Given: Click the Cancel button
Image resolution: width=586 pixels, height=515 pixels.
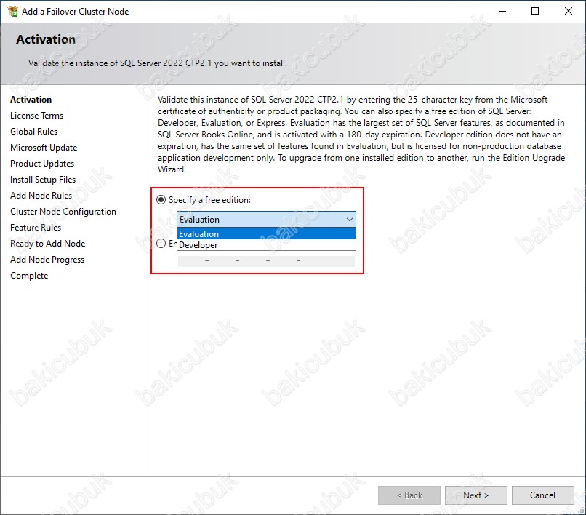Looking at the screenshot, I should [542, 495].
